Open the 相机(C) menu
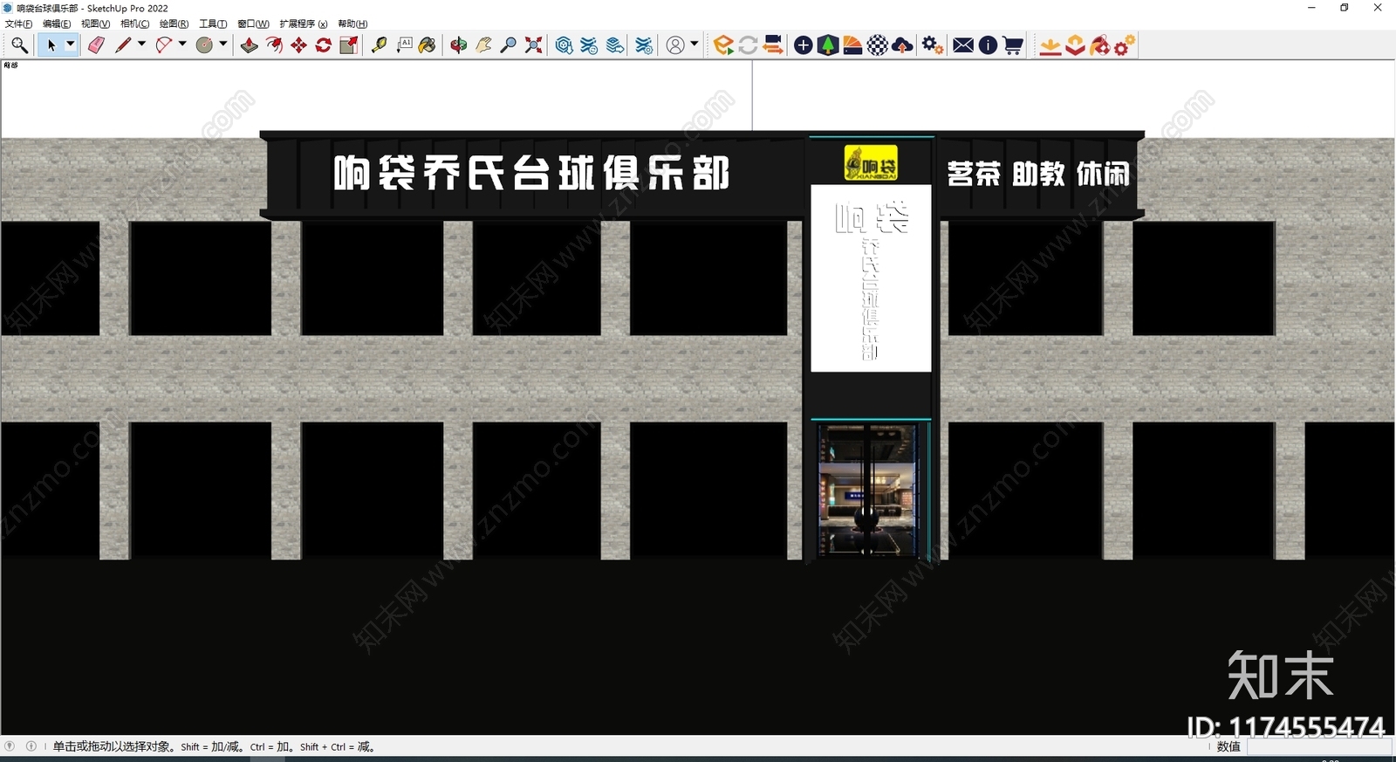The height and width of the screenshot is (762, 1396). [134, 24]
